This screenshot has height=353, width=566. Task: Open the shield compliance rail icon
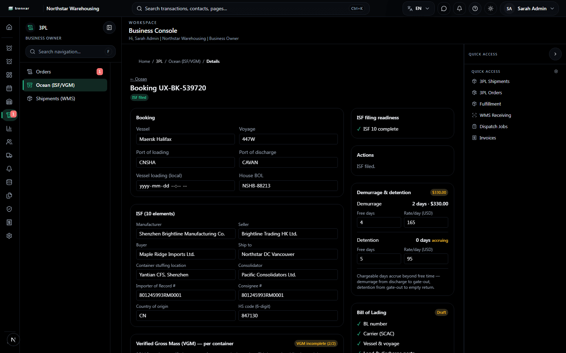click(x=9, y=209)
